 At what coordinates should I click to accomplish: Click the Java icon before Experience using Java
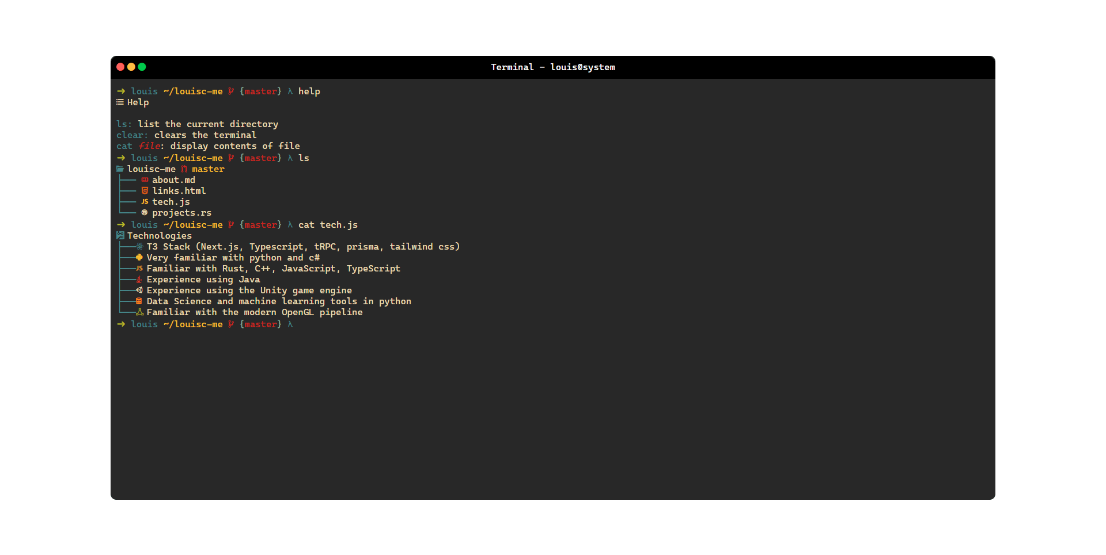tap(139, 280)
